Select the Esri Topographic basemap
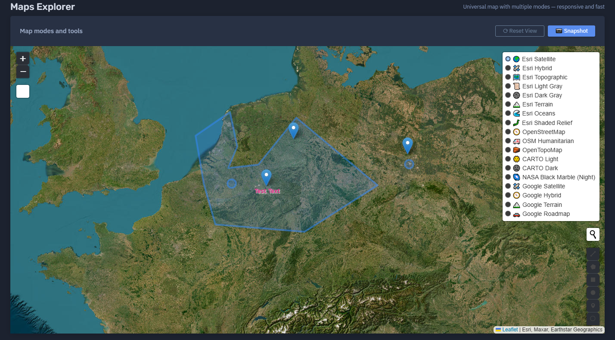The width and height of the screenshot is (615, 340). pyautogui.click(x=508, y=77)
